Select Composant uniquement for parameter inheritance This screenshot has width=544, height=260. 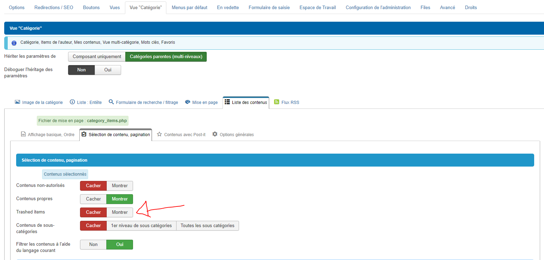[97, 57]
